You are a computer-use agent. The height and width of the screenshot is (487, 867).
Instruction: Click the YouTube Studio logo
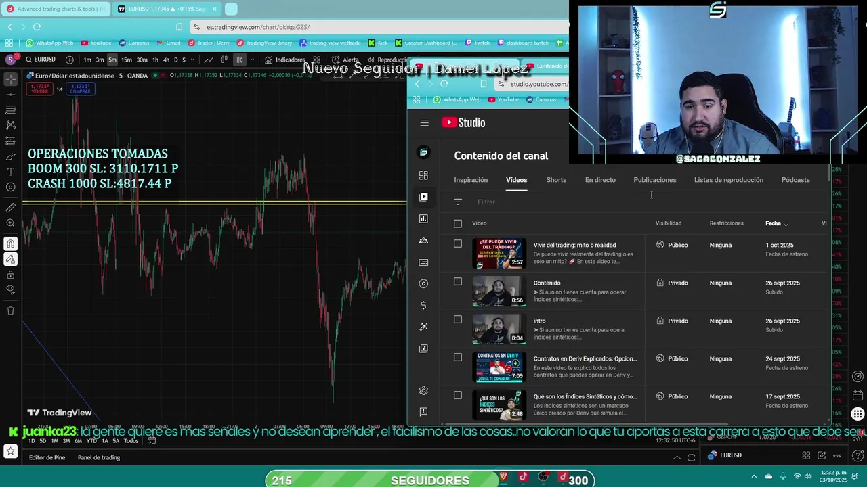(463, 122)
